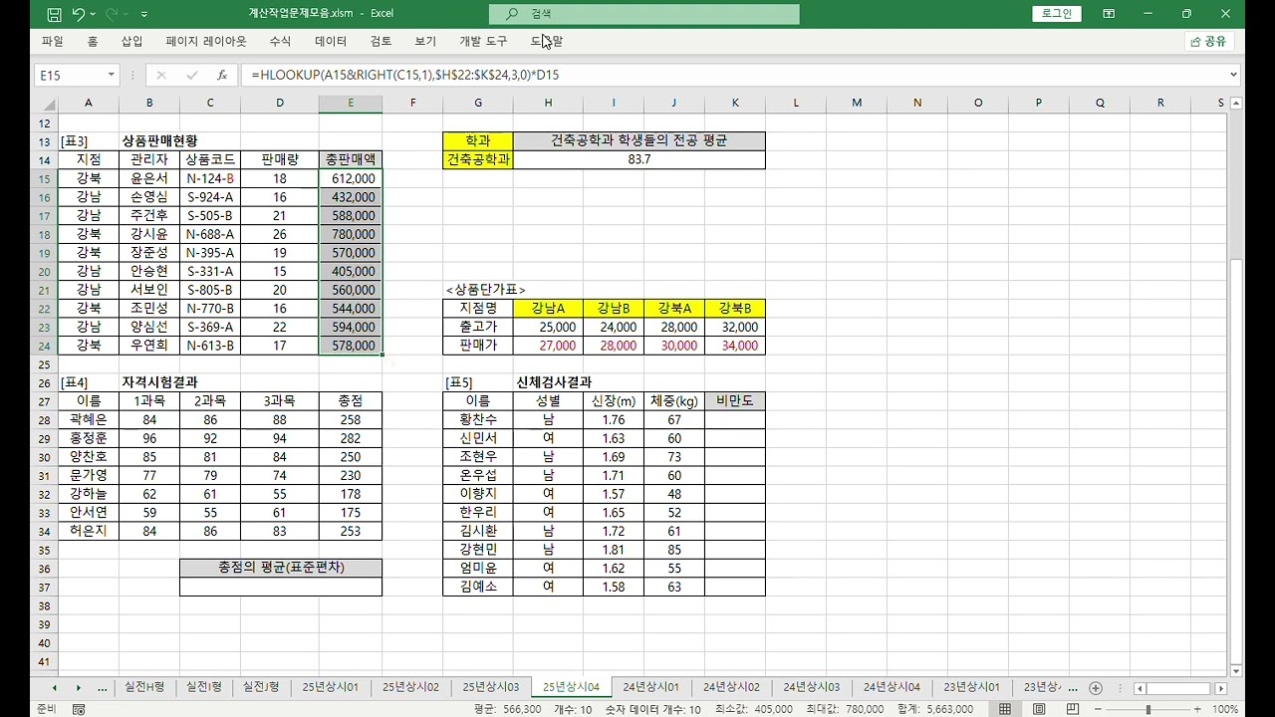1275x717 pixels.
Task: Switch to the 홈 ribbon tab
Action: pos(93,42)
